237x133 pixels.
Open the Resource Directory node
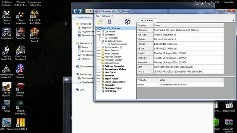[x=113, y=57]
